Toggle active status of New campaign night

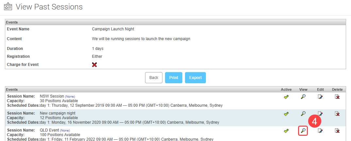coord(286,114)
